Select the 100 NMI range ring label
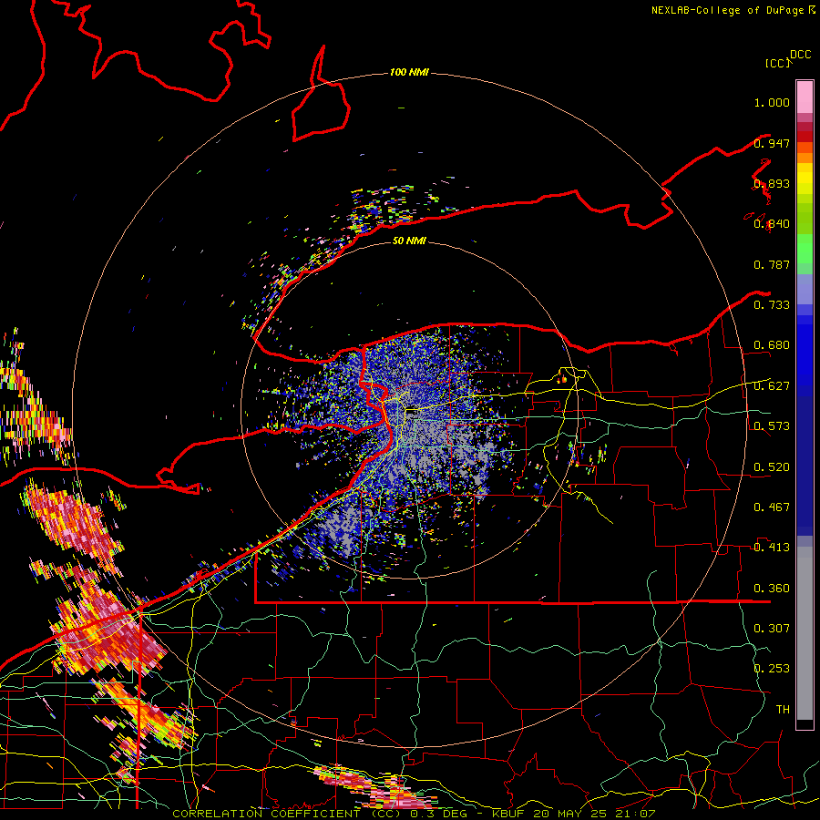 pos(409,72)
